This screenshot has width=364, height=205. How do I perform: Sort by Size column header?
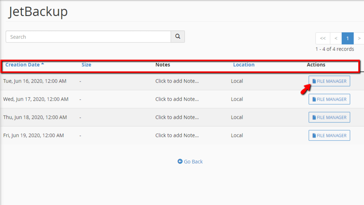click(86, 65)
